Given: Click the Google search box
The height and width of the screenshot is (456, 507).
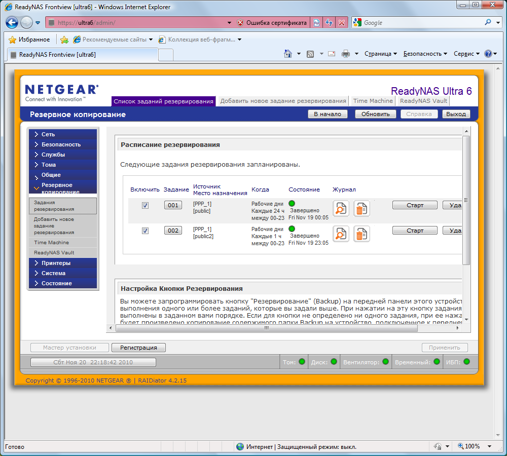Looking at the screenshot, I should coord(422,23).
